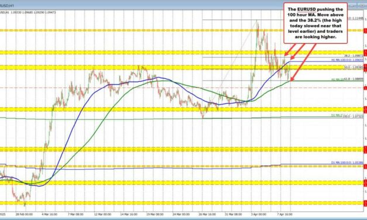The image size is (367, 220).
Task: Click the 26 Mar 16:00 time axis label
Action: 207,214
